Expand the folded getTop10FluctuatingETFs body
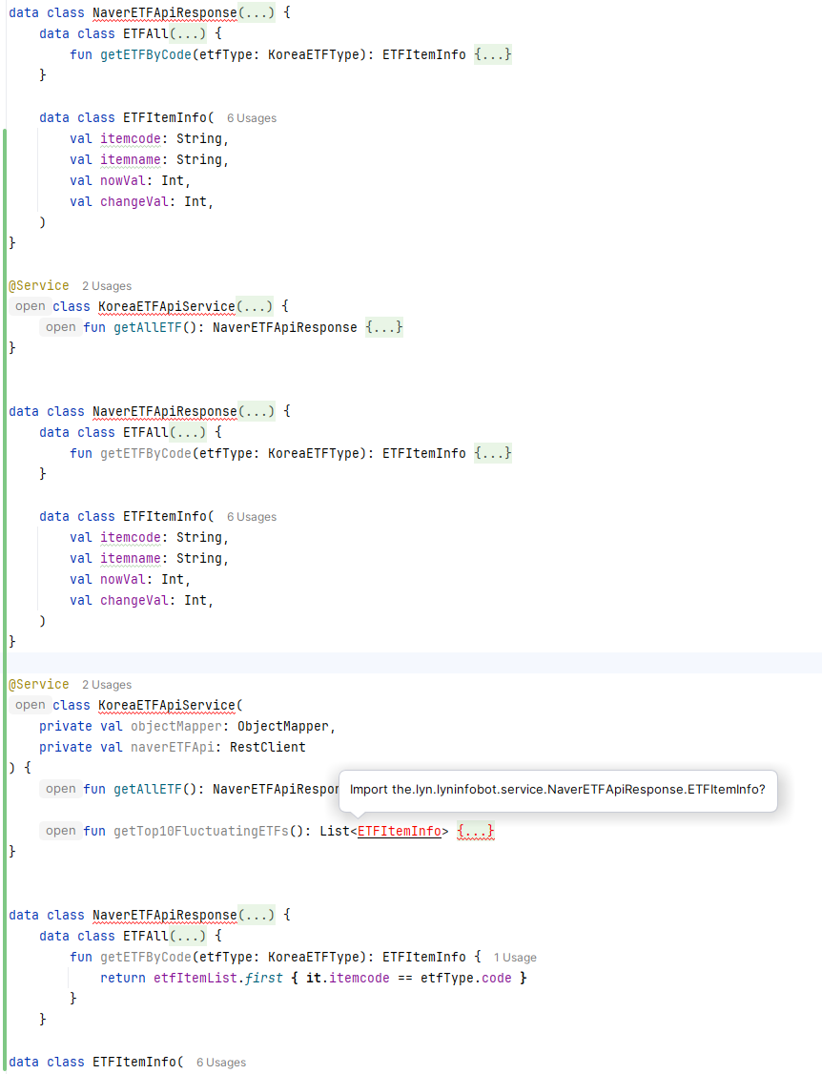The image size is (822, 1074). 476,832
